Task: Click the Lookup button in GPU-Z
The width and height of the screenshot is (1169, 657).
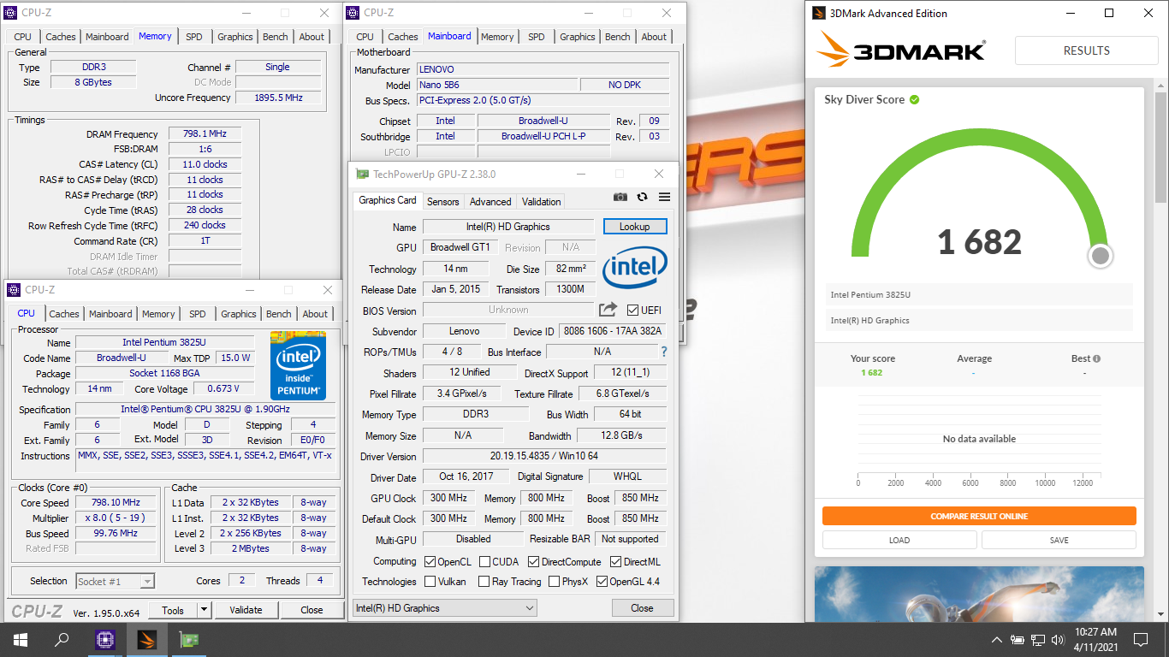Action: (x=635, y=227)
